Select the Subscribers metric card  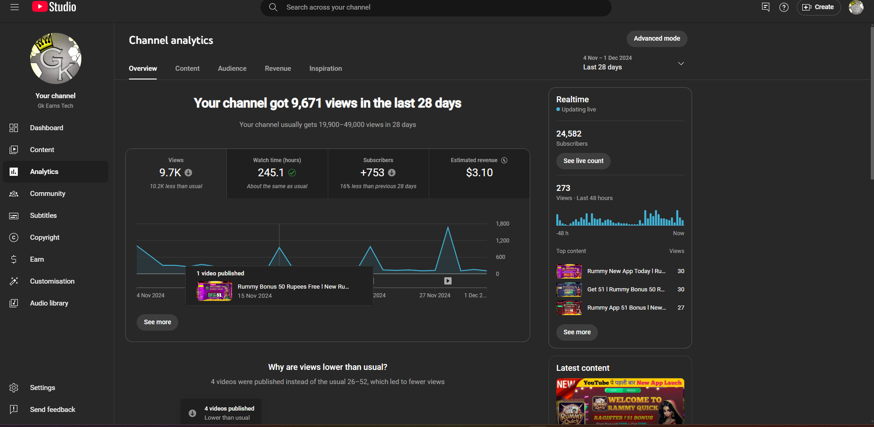pos(378,174)
